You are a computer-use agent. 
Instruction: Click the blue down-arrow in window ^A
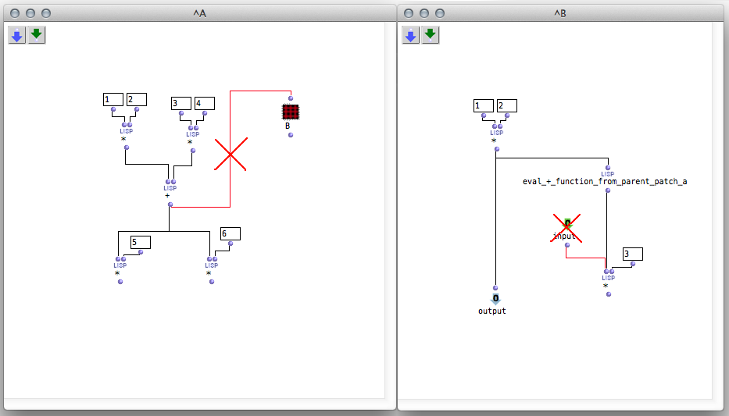[17, 35]
